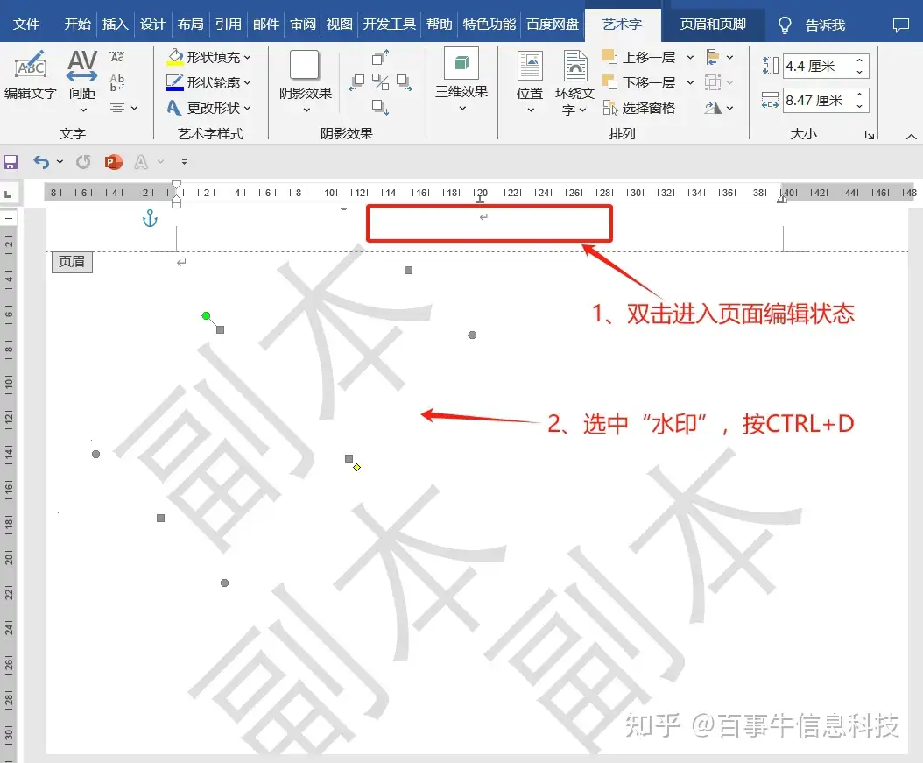
Task: Open the 更改形状 dropdown
Action: click(247, 108)
